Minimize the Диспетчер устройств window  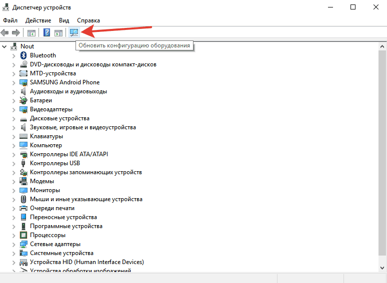(330, 7)
